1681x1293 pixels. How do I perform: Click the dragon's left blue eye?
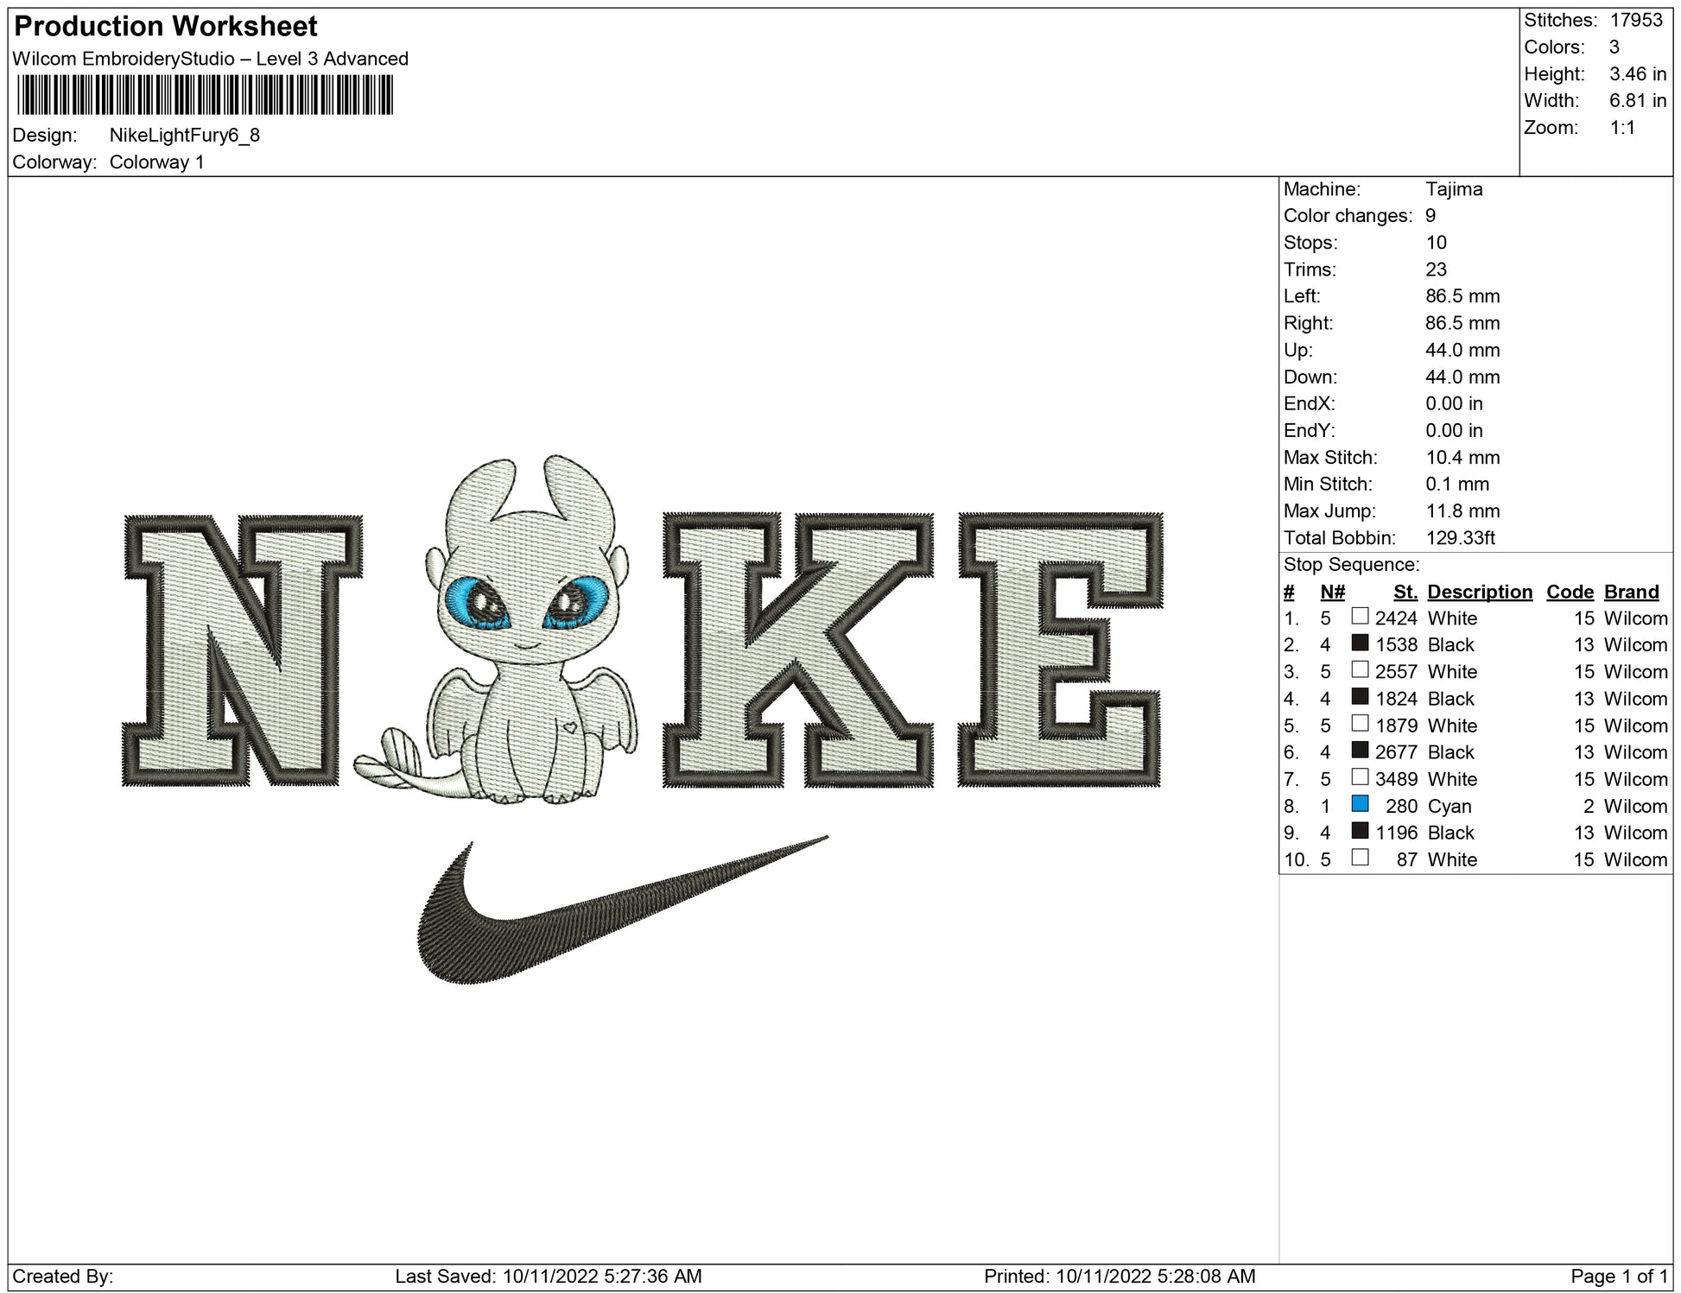pyautogui.click(x=478, y=602)
